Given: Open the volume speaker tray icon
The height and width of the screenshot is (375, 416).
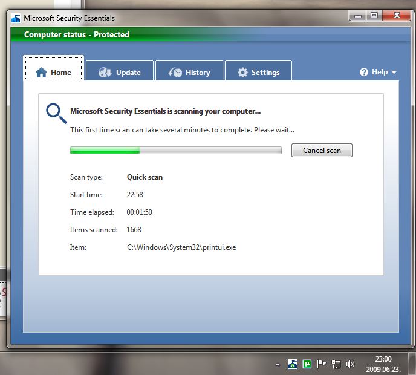Looking at the screenshot, I should click(x=350, y=364).
